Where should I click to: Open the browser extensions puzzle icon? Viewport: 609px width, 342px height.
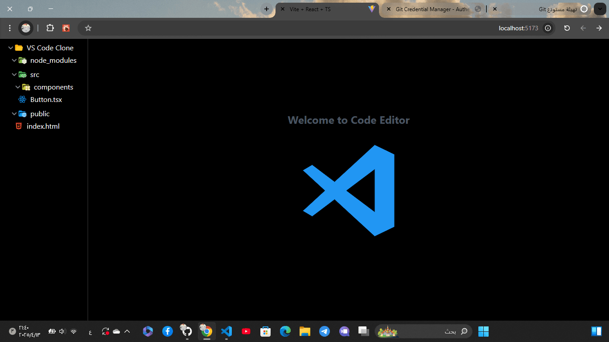tap(49, 28)
